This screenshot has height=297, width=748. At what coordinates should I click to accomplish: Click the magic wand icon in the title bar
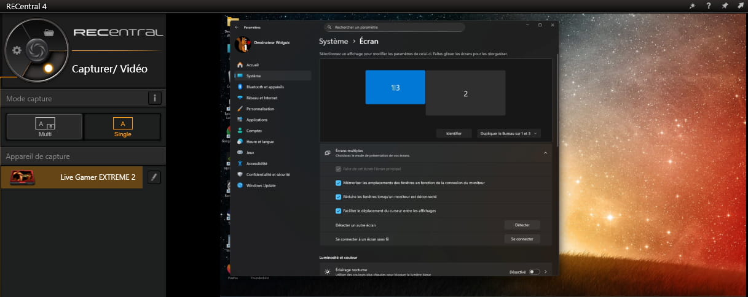tap(694, 6)
